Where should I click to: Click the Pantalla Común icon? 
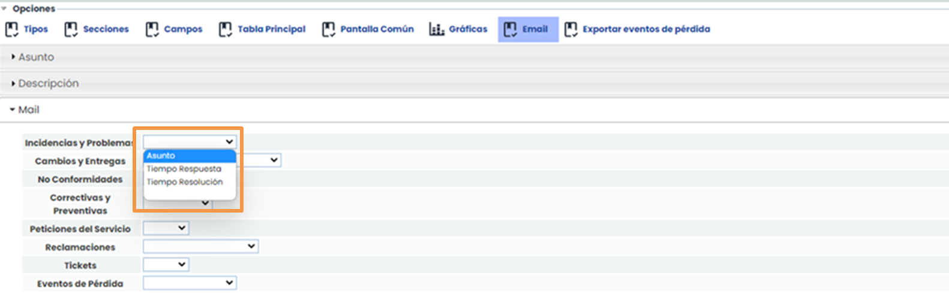(x=328, y=29)
